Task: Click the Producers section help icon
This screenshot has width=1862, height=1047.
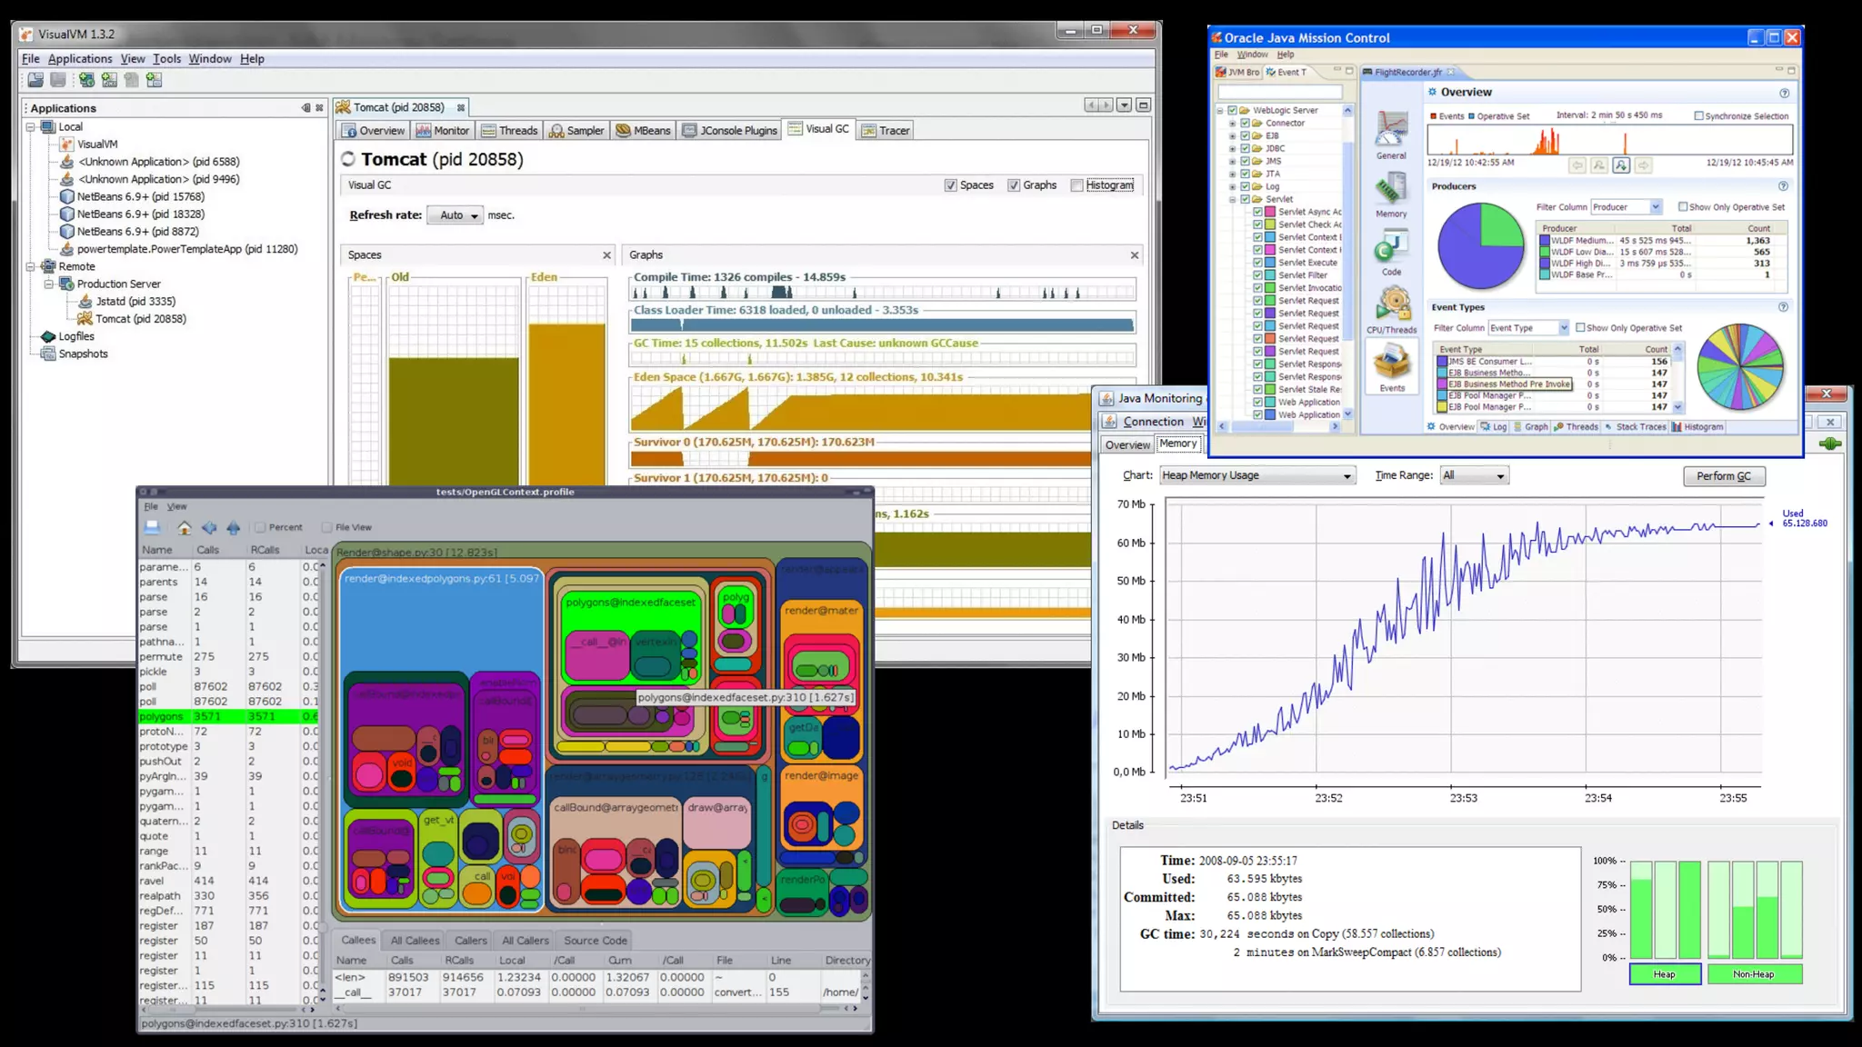Action: coord(1783,186)
